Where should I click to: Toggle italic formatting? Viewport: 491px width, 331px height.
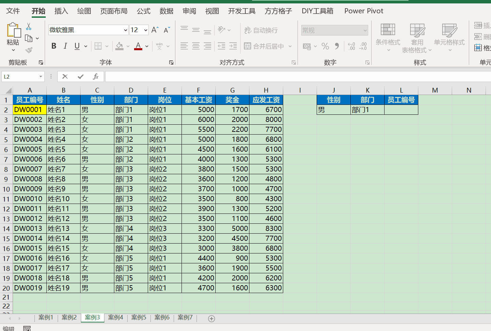66,46
